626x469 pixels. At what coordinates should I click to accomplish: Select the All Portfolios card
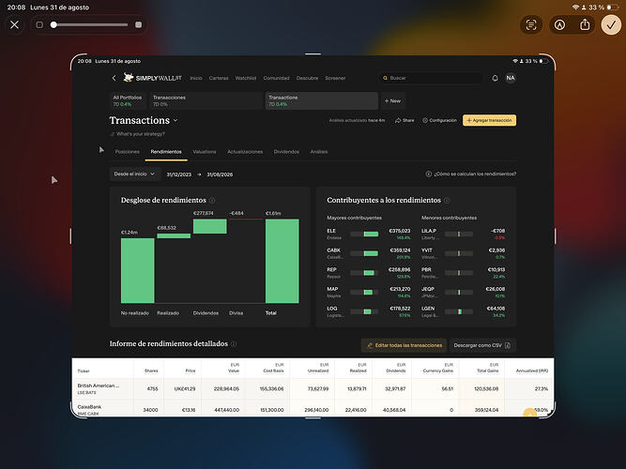click(128, 100)
